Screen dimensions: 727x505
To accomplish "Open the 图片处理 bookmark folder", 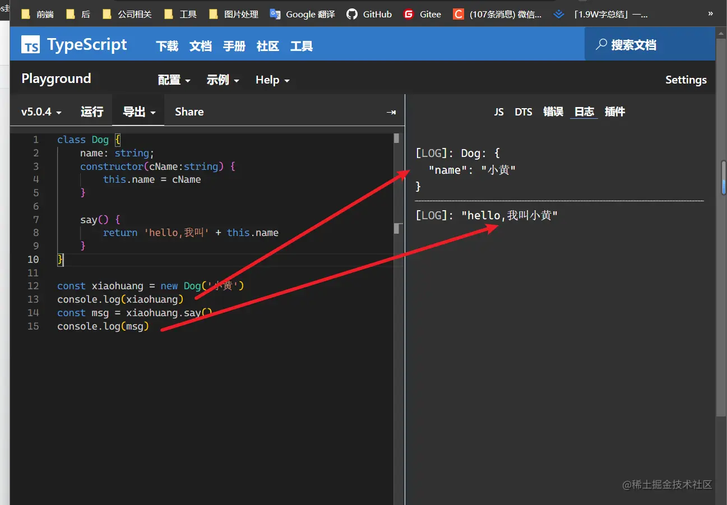I will click(233, 14).
